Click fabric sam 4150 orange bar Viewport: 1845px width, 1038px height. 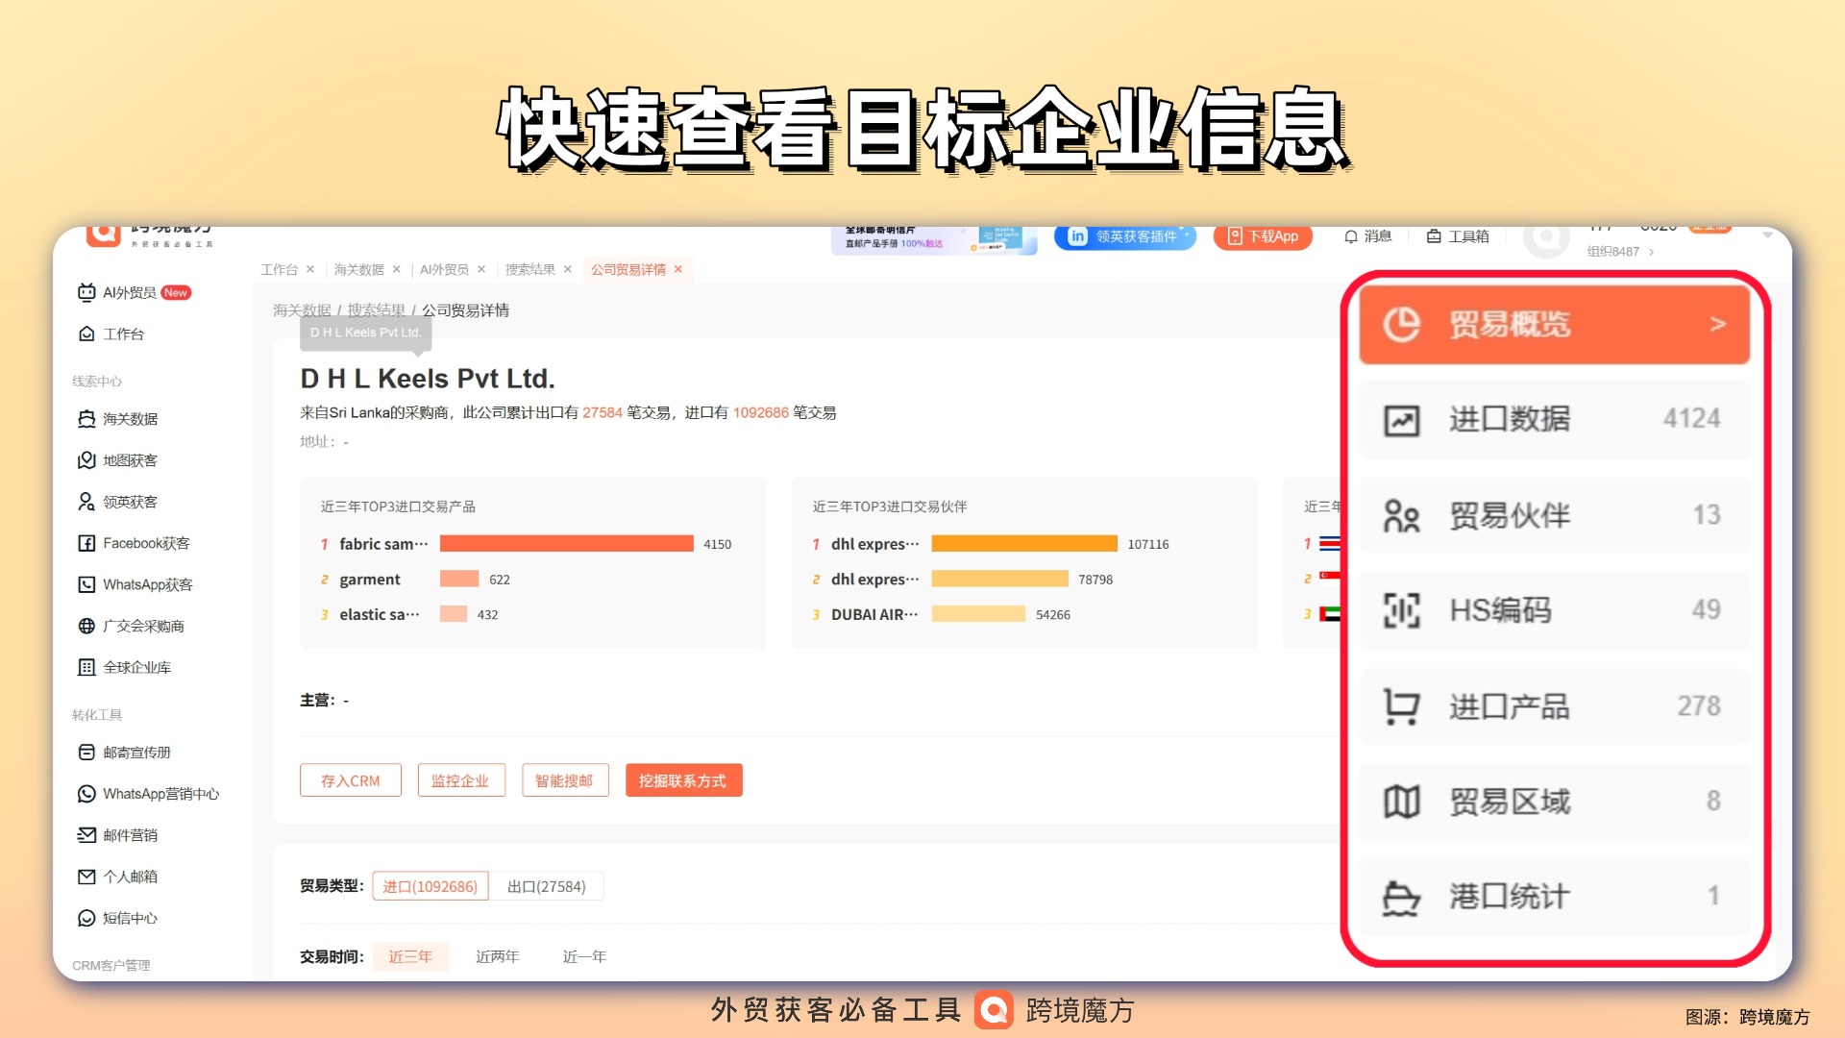click(x=566, y=544)
